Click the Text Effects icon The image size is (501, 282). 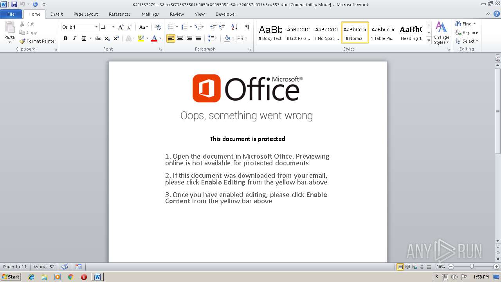129,38
